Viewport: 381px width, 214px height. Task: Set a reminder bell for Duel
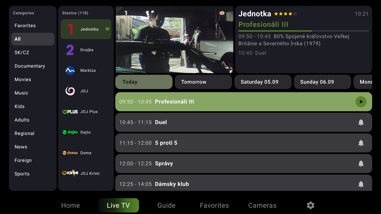361,122
